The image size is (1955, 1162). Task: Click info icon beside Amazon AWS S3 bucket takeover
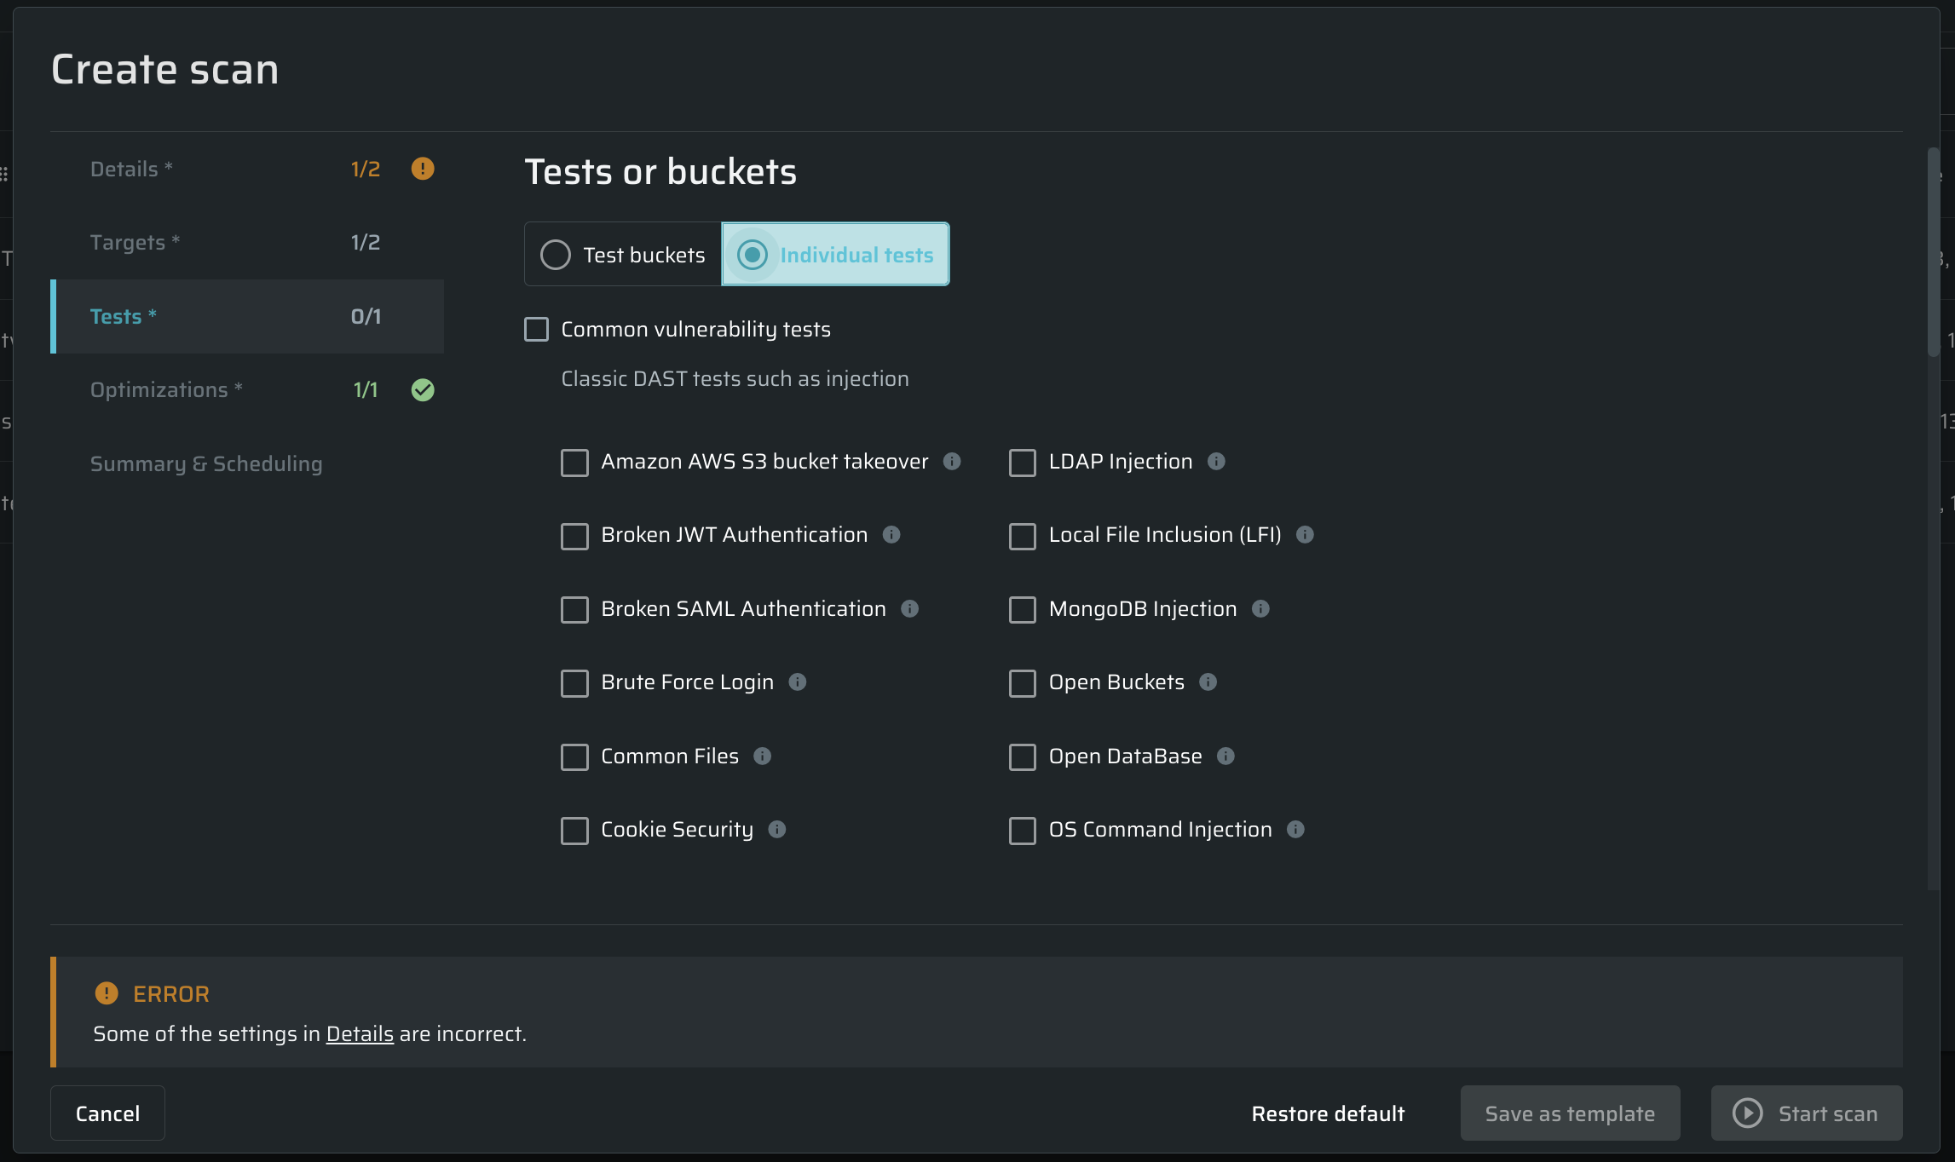tap(952, 461)
